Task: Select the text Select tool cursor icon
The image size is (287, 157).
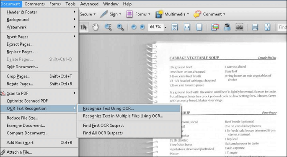Action: [84, 27]
